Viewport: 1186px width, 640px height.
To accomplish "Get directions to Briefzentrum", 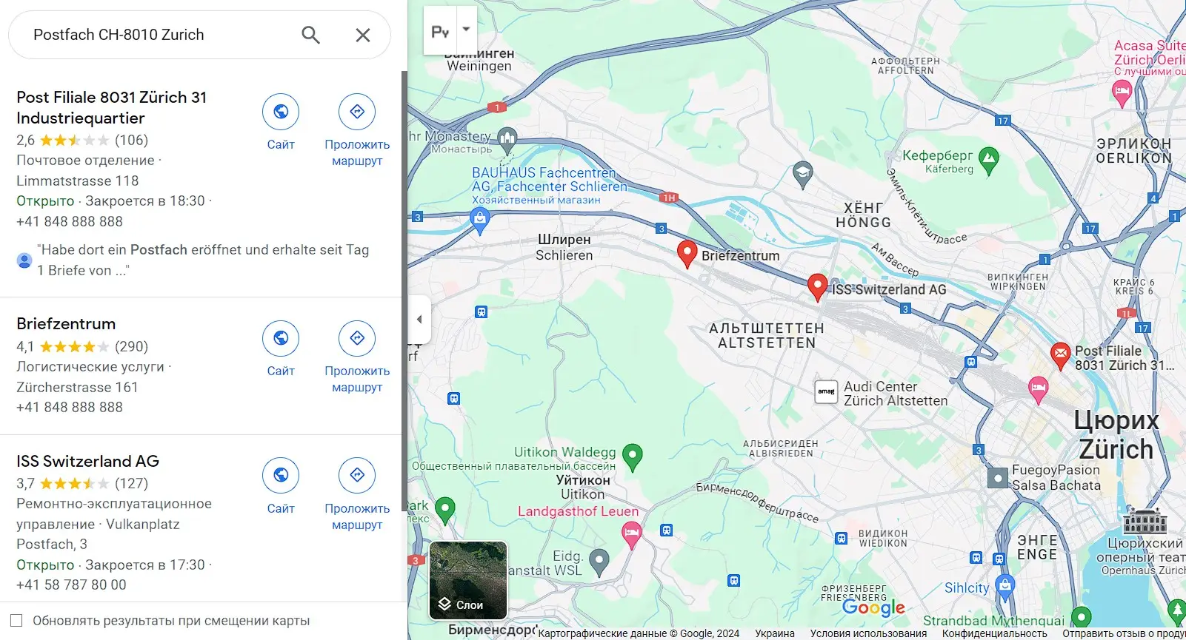I will [357, 338].
